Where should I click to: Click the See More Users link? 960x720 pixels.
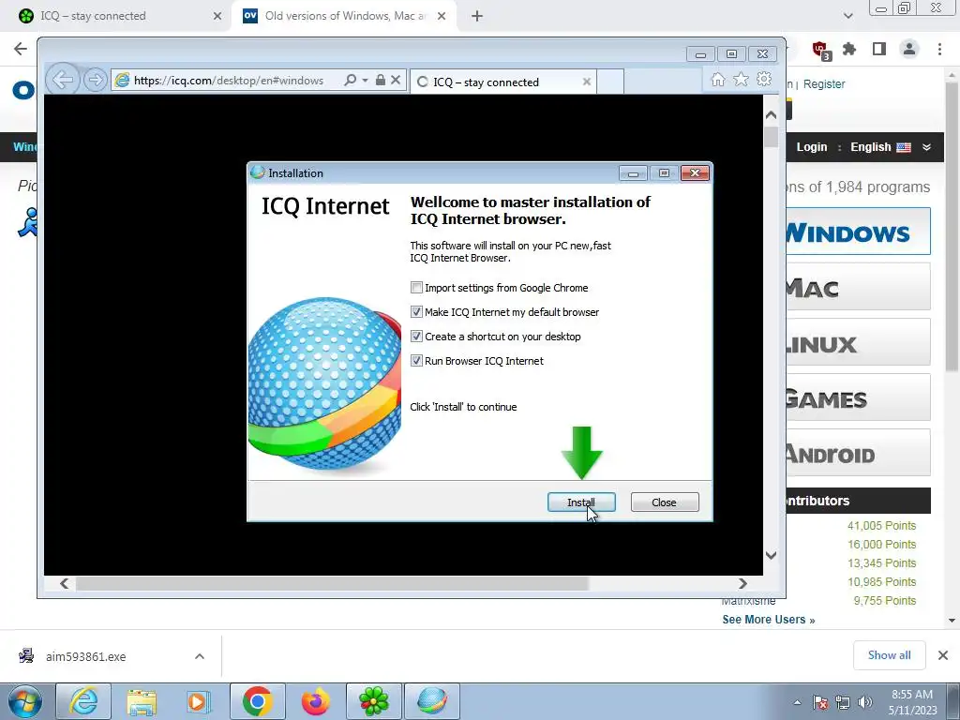[x=769, y=620]
